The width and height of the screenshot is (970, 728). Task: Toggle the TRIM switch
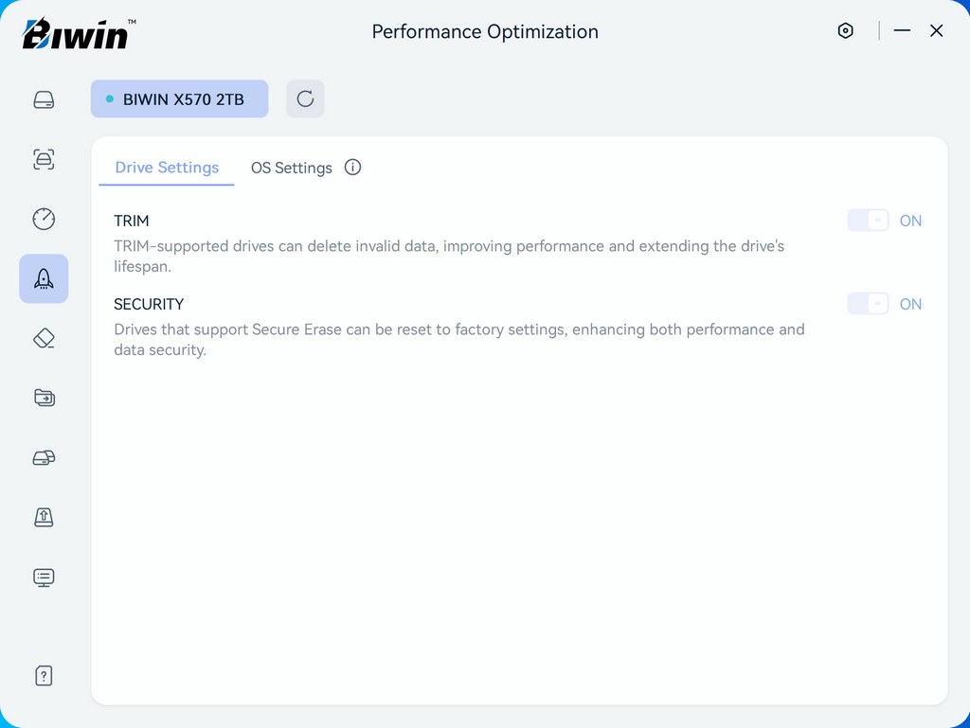coord(868,221)
